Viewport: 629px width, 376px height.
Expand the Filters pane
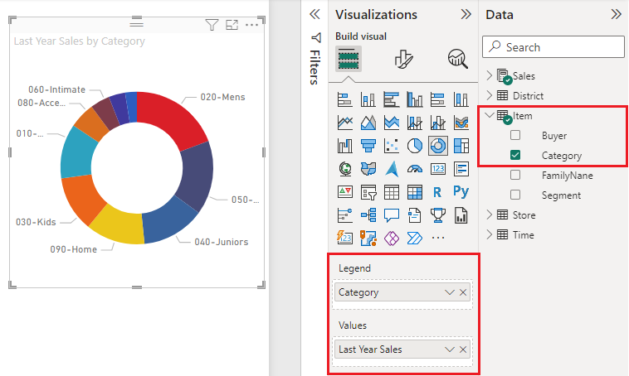314,14
